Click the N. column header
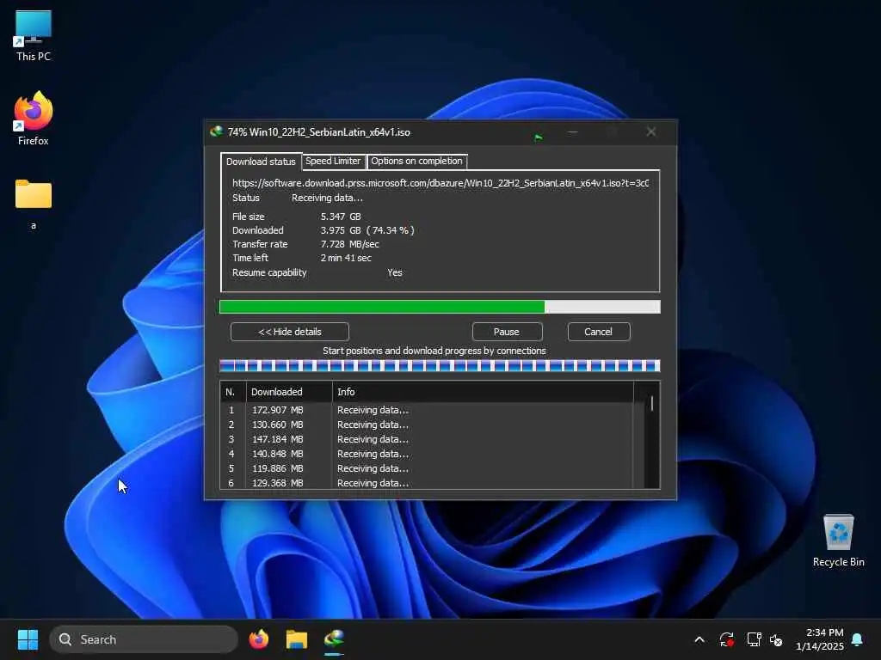Image resolution: width=881 pixels, height=660 pixels. (x=233, y=392)
